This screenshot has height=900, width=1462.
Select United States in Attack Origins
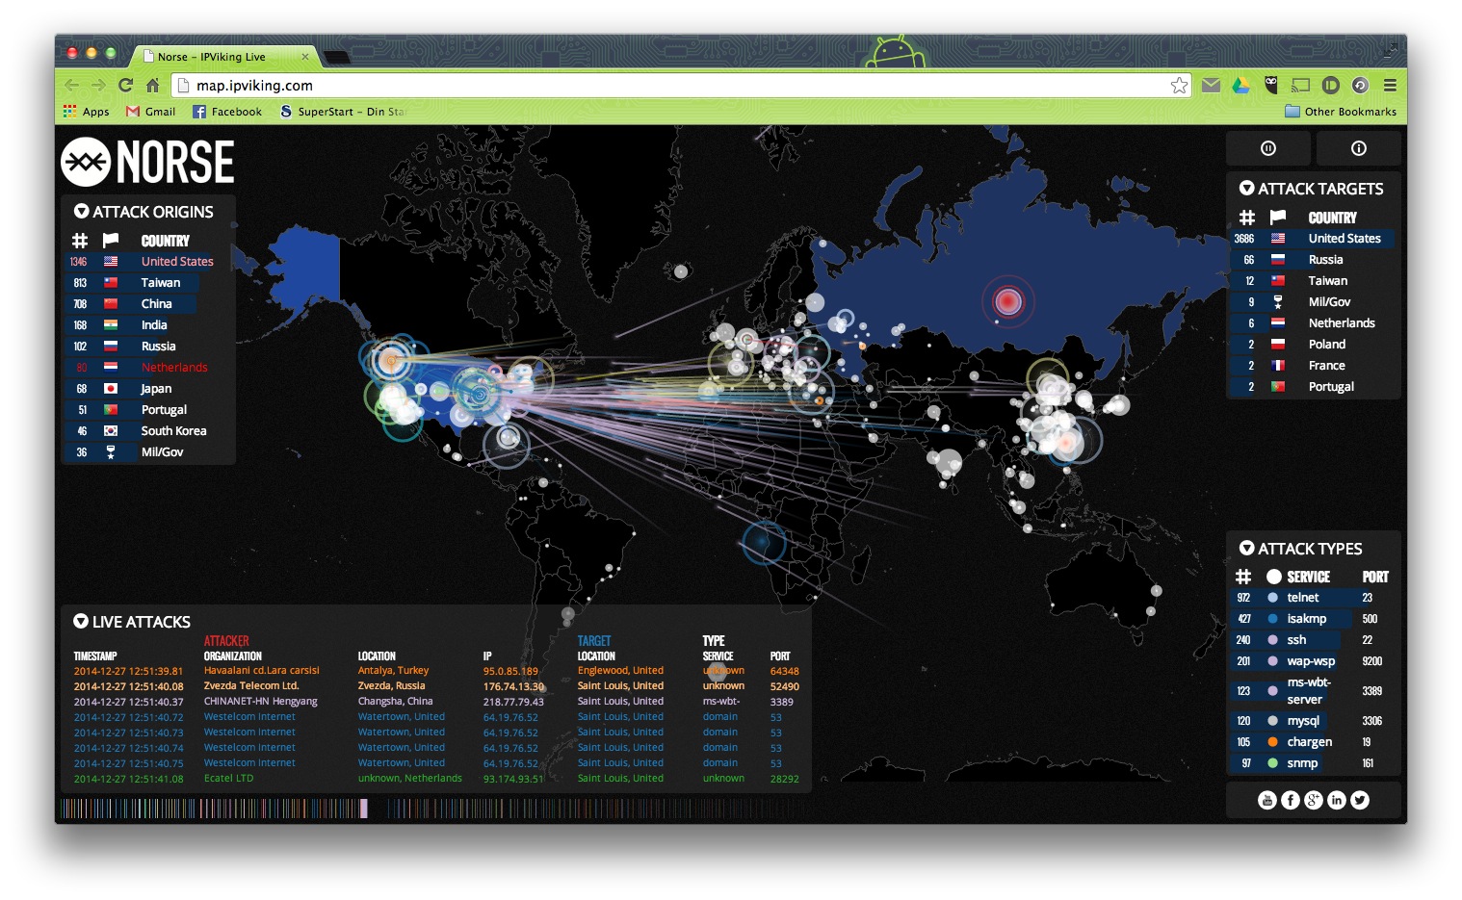pos(149,262)
